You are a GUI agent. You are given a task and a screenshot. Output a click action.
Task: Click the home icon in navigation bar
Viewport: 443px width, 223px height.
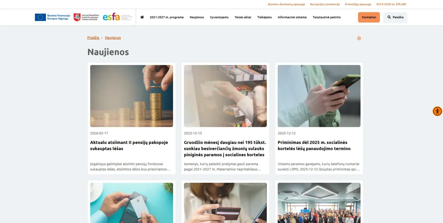pyautogui.click(x=142, y=17)
